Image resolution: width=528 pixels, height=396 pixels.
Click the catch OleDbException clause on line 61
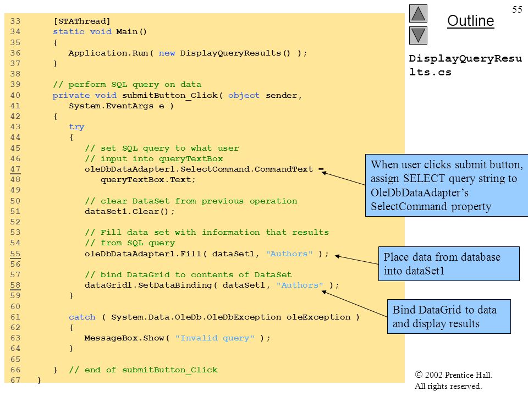214,317
